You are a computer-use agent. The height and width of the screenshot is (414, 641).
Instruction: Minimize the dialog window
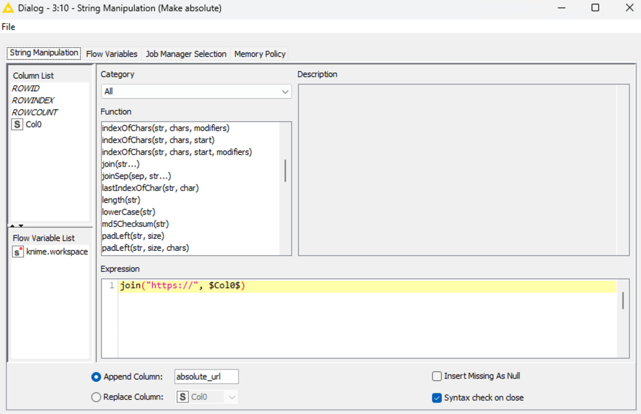(x=562, y=8)
